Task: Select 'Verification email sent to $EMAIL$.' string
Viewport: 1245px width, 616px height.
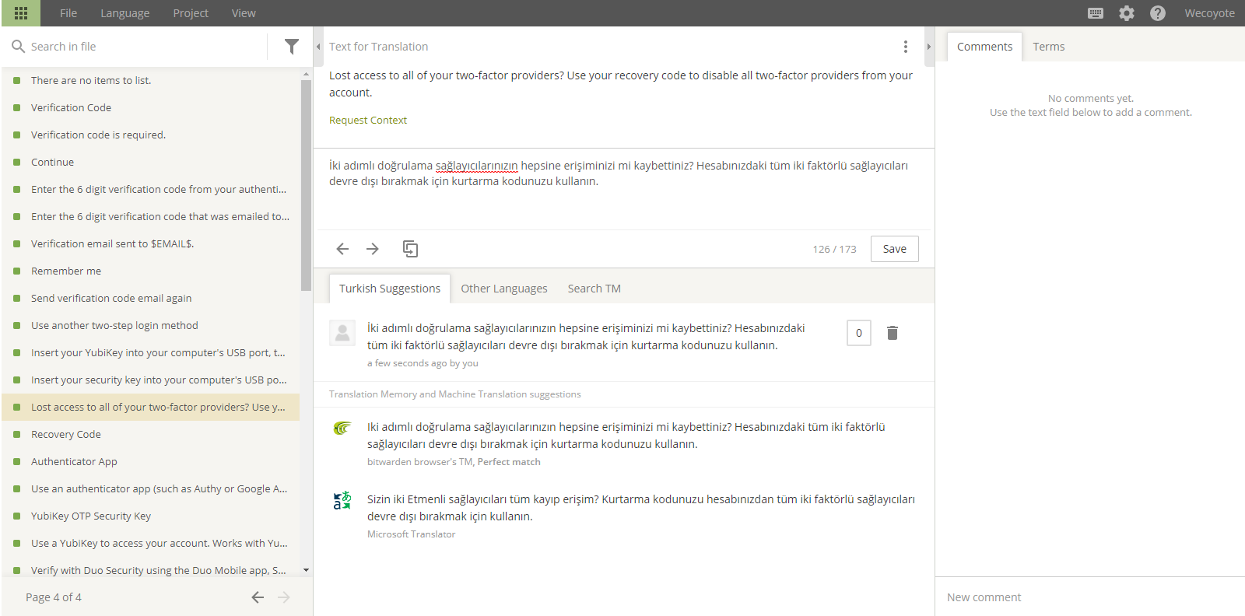Action: coord(151,243)
